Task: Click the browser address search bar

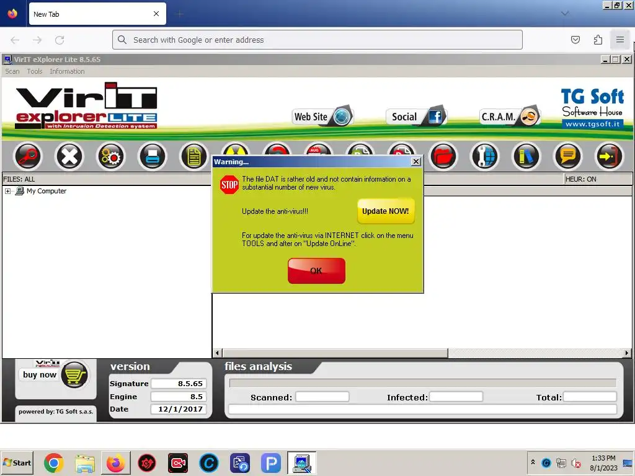Action: 317,40
